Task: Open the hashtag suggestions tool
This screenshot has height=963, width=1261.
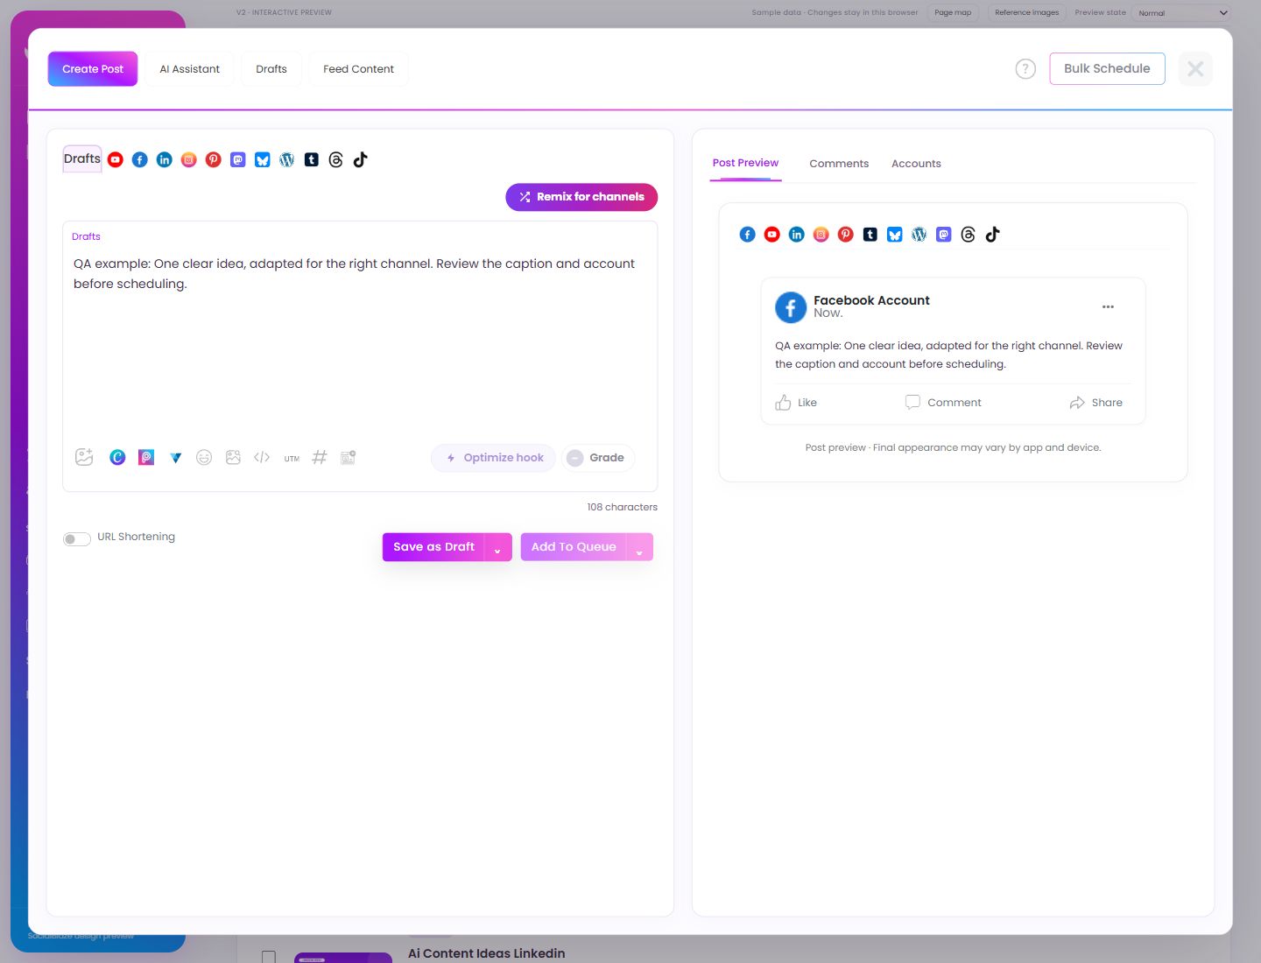Action: coord(320,457)
